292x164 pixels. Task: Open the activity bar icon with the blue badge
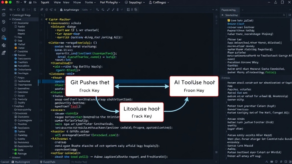4,38
